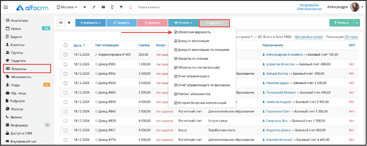367x146 pixels.
Task: Select Обороты по статьям report
Action: coord(191,59)
